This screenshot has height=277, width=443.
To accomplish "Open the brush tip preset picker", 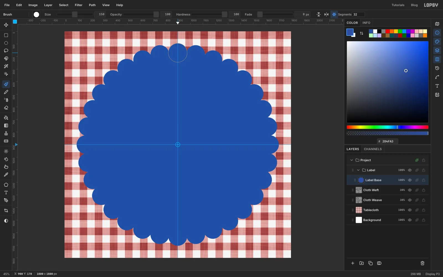I will click(36, 14).
